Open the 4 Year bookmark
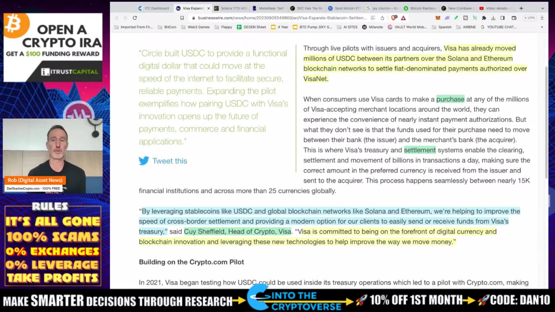This screenshot has height=312, width=555. pyautogui.click(x=279, y=27)
